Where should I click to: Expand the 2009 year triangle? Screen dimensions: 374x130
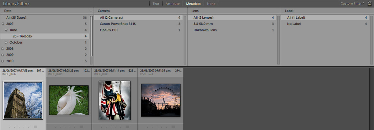pos(3,55)
